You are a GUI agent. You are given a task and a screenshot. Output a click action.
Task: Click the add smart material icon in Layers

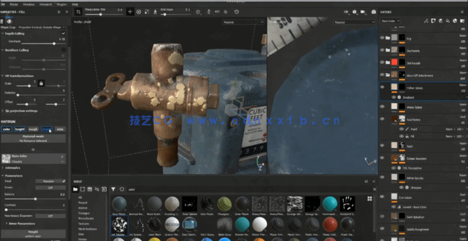455,21
